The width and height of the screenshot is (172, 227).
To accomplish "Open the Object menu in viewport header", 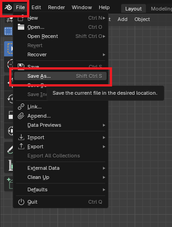I will click(x=142, y=19).
